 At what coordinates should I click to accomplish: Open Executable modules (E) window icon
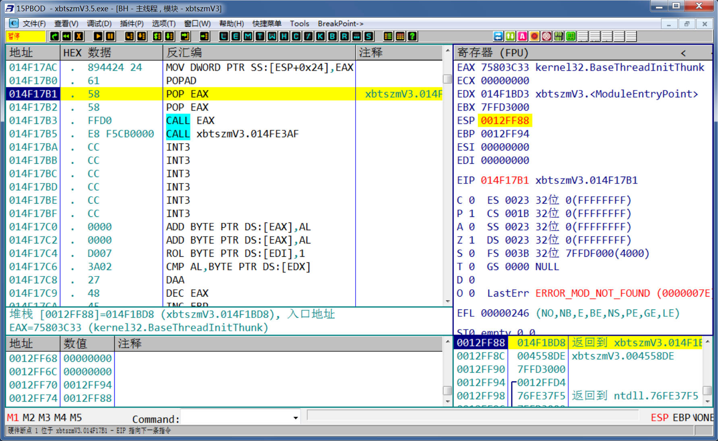pyautogui.click(x=236, y=37)
